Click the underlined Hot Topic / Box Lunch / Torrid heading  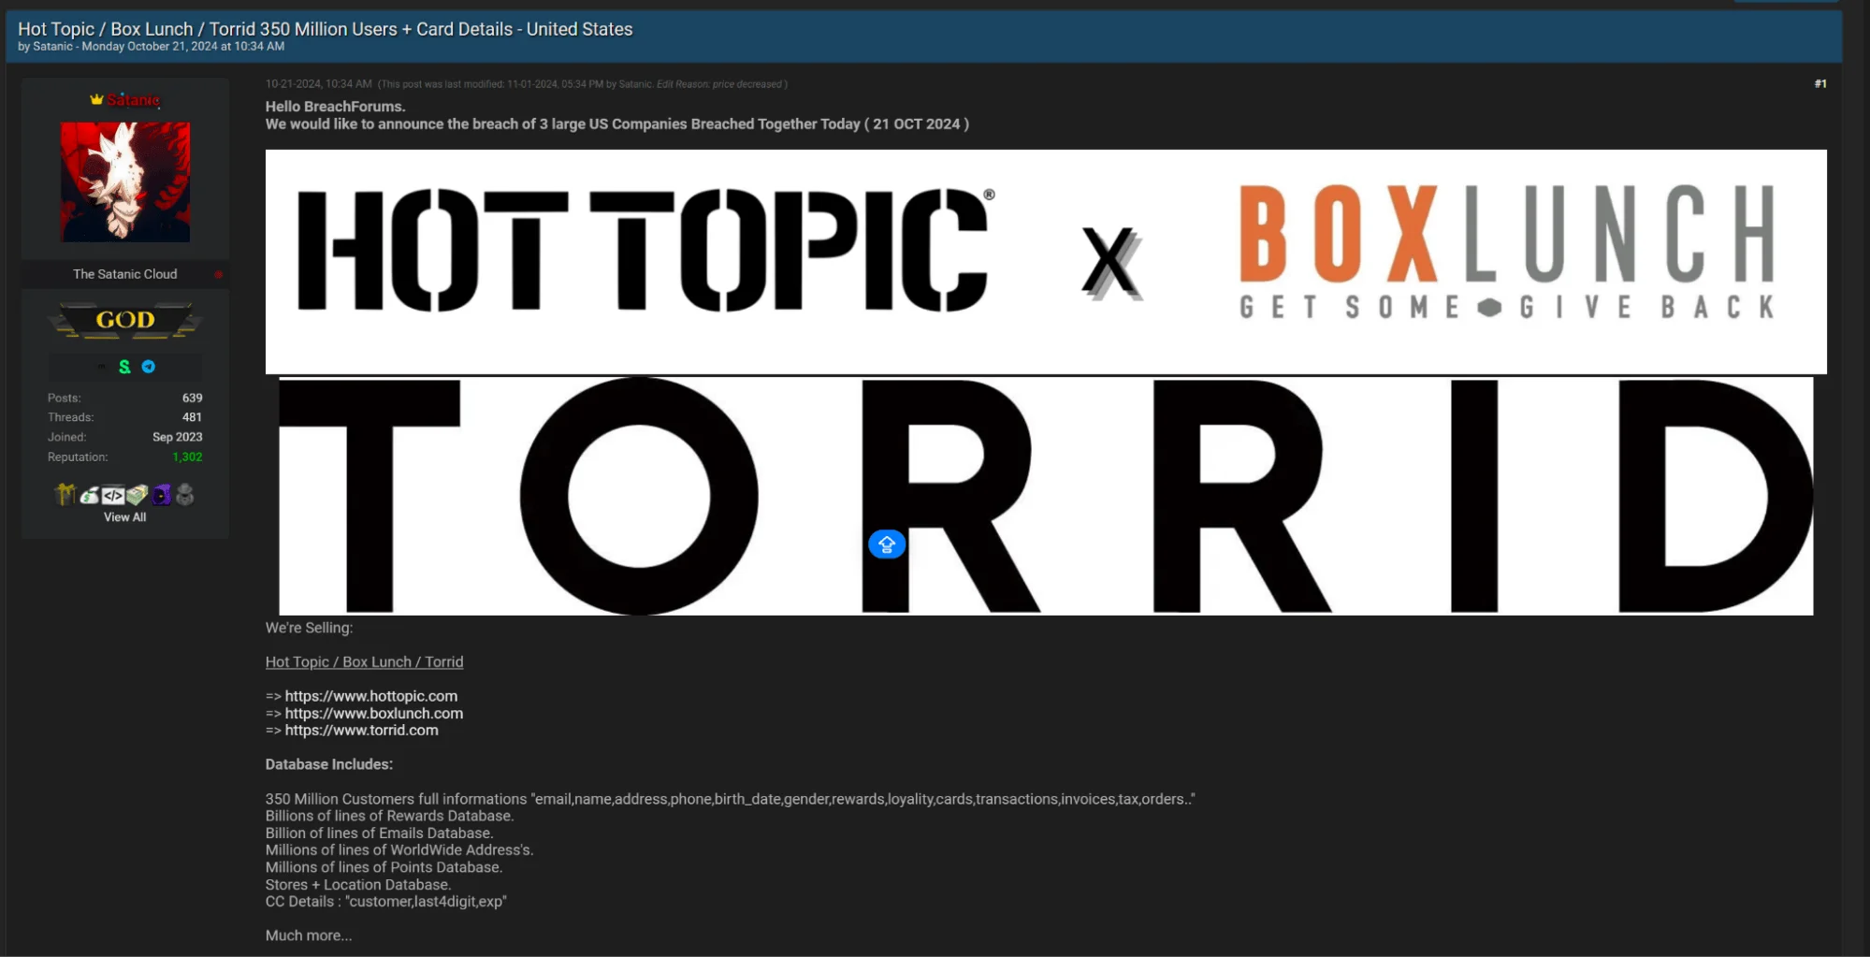[364, 662]
